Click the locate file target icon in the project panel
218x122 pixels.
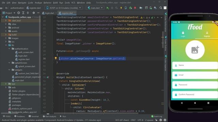[x=18, y=13]
